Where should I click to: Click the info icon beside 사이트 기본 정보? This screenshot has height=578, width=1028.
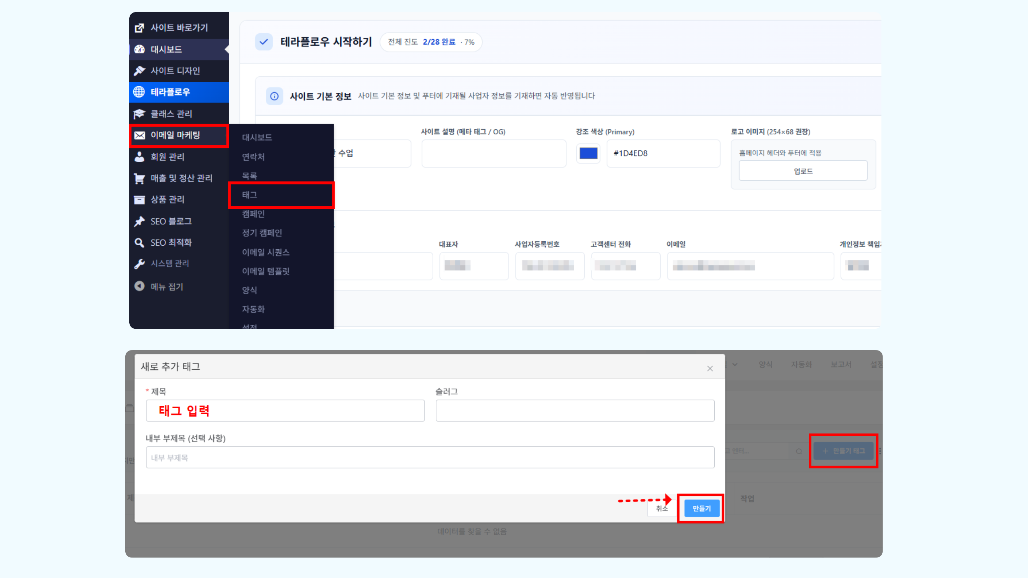274,96
